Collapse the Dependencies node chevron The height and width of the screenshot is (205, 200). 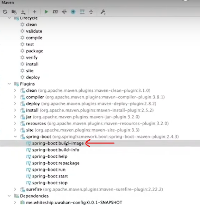(x=9, y=196)
